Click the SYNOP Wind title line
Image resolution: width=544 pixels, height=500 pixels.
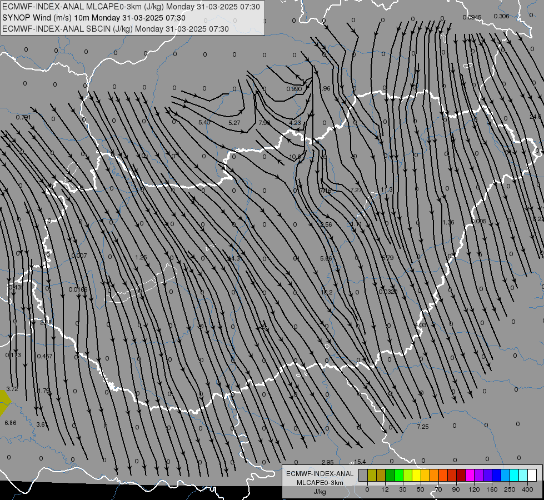point(94,18)
